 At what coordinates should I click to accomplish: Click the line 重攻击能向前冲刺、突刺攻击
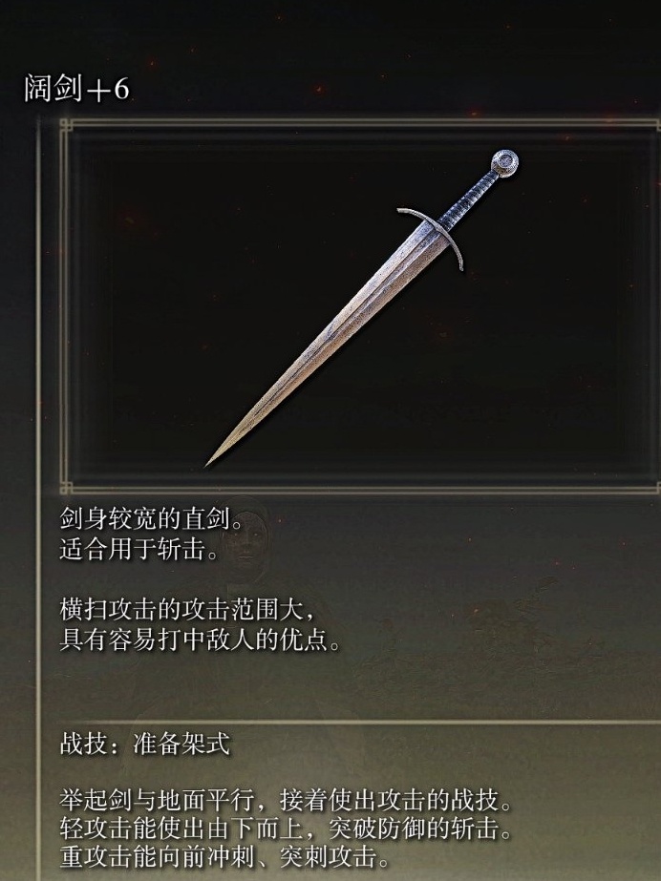[x=224, y=857]
